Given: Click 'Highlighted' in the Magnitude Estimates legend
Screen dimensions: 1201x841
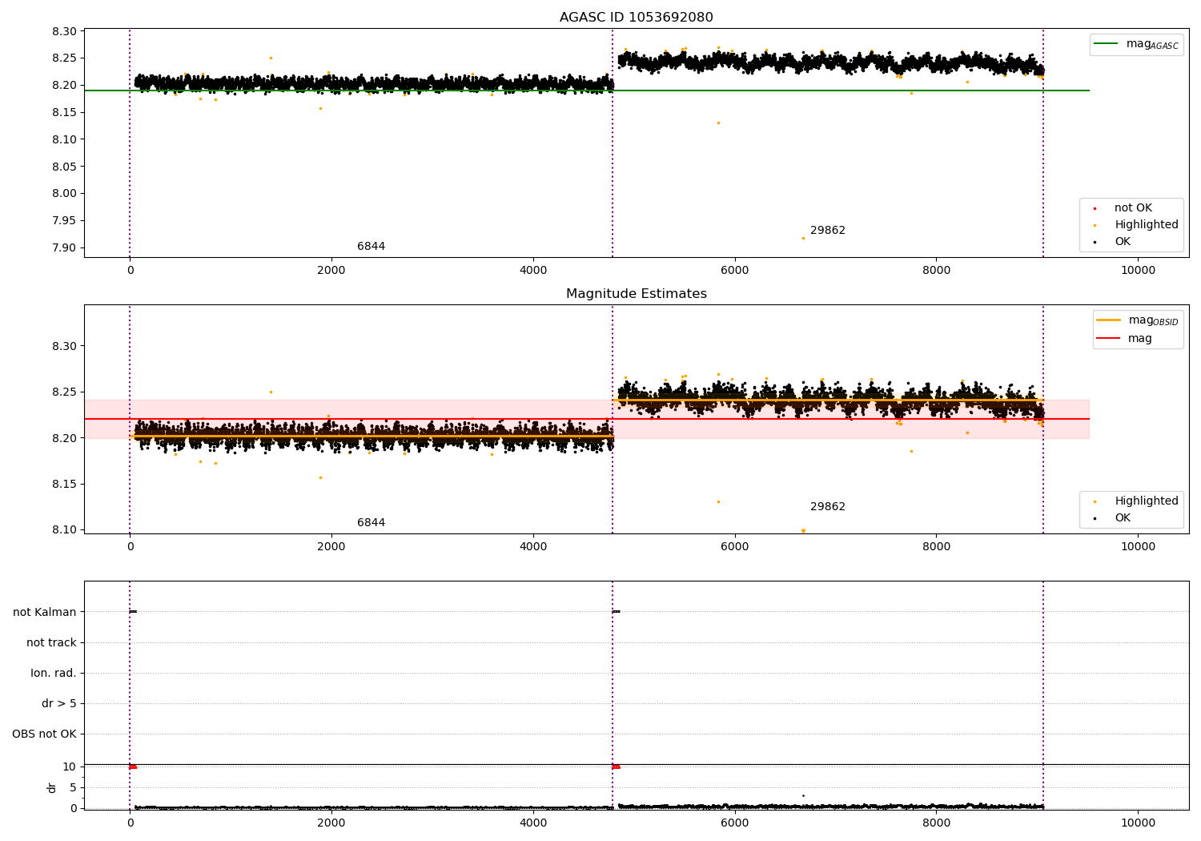Looking at the screenshot, I should (1146, 501).
